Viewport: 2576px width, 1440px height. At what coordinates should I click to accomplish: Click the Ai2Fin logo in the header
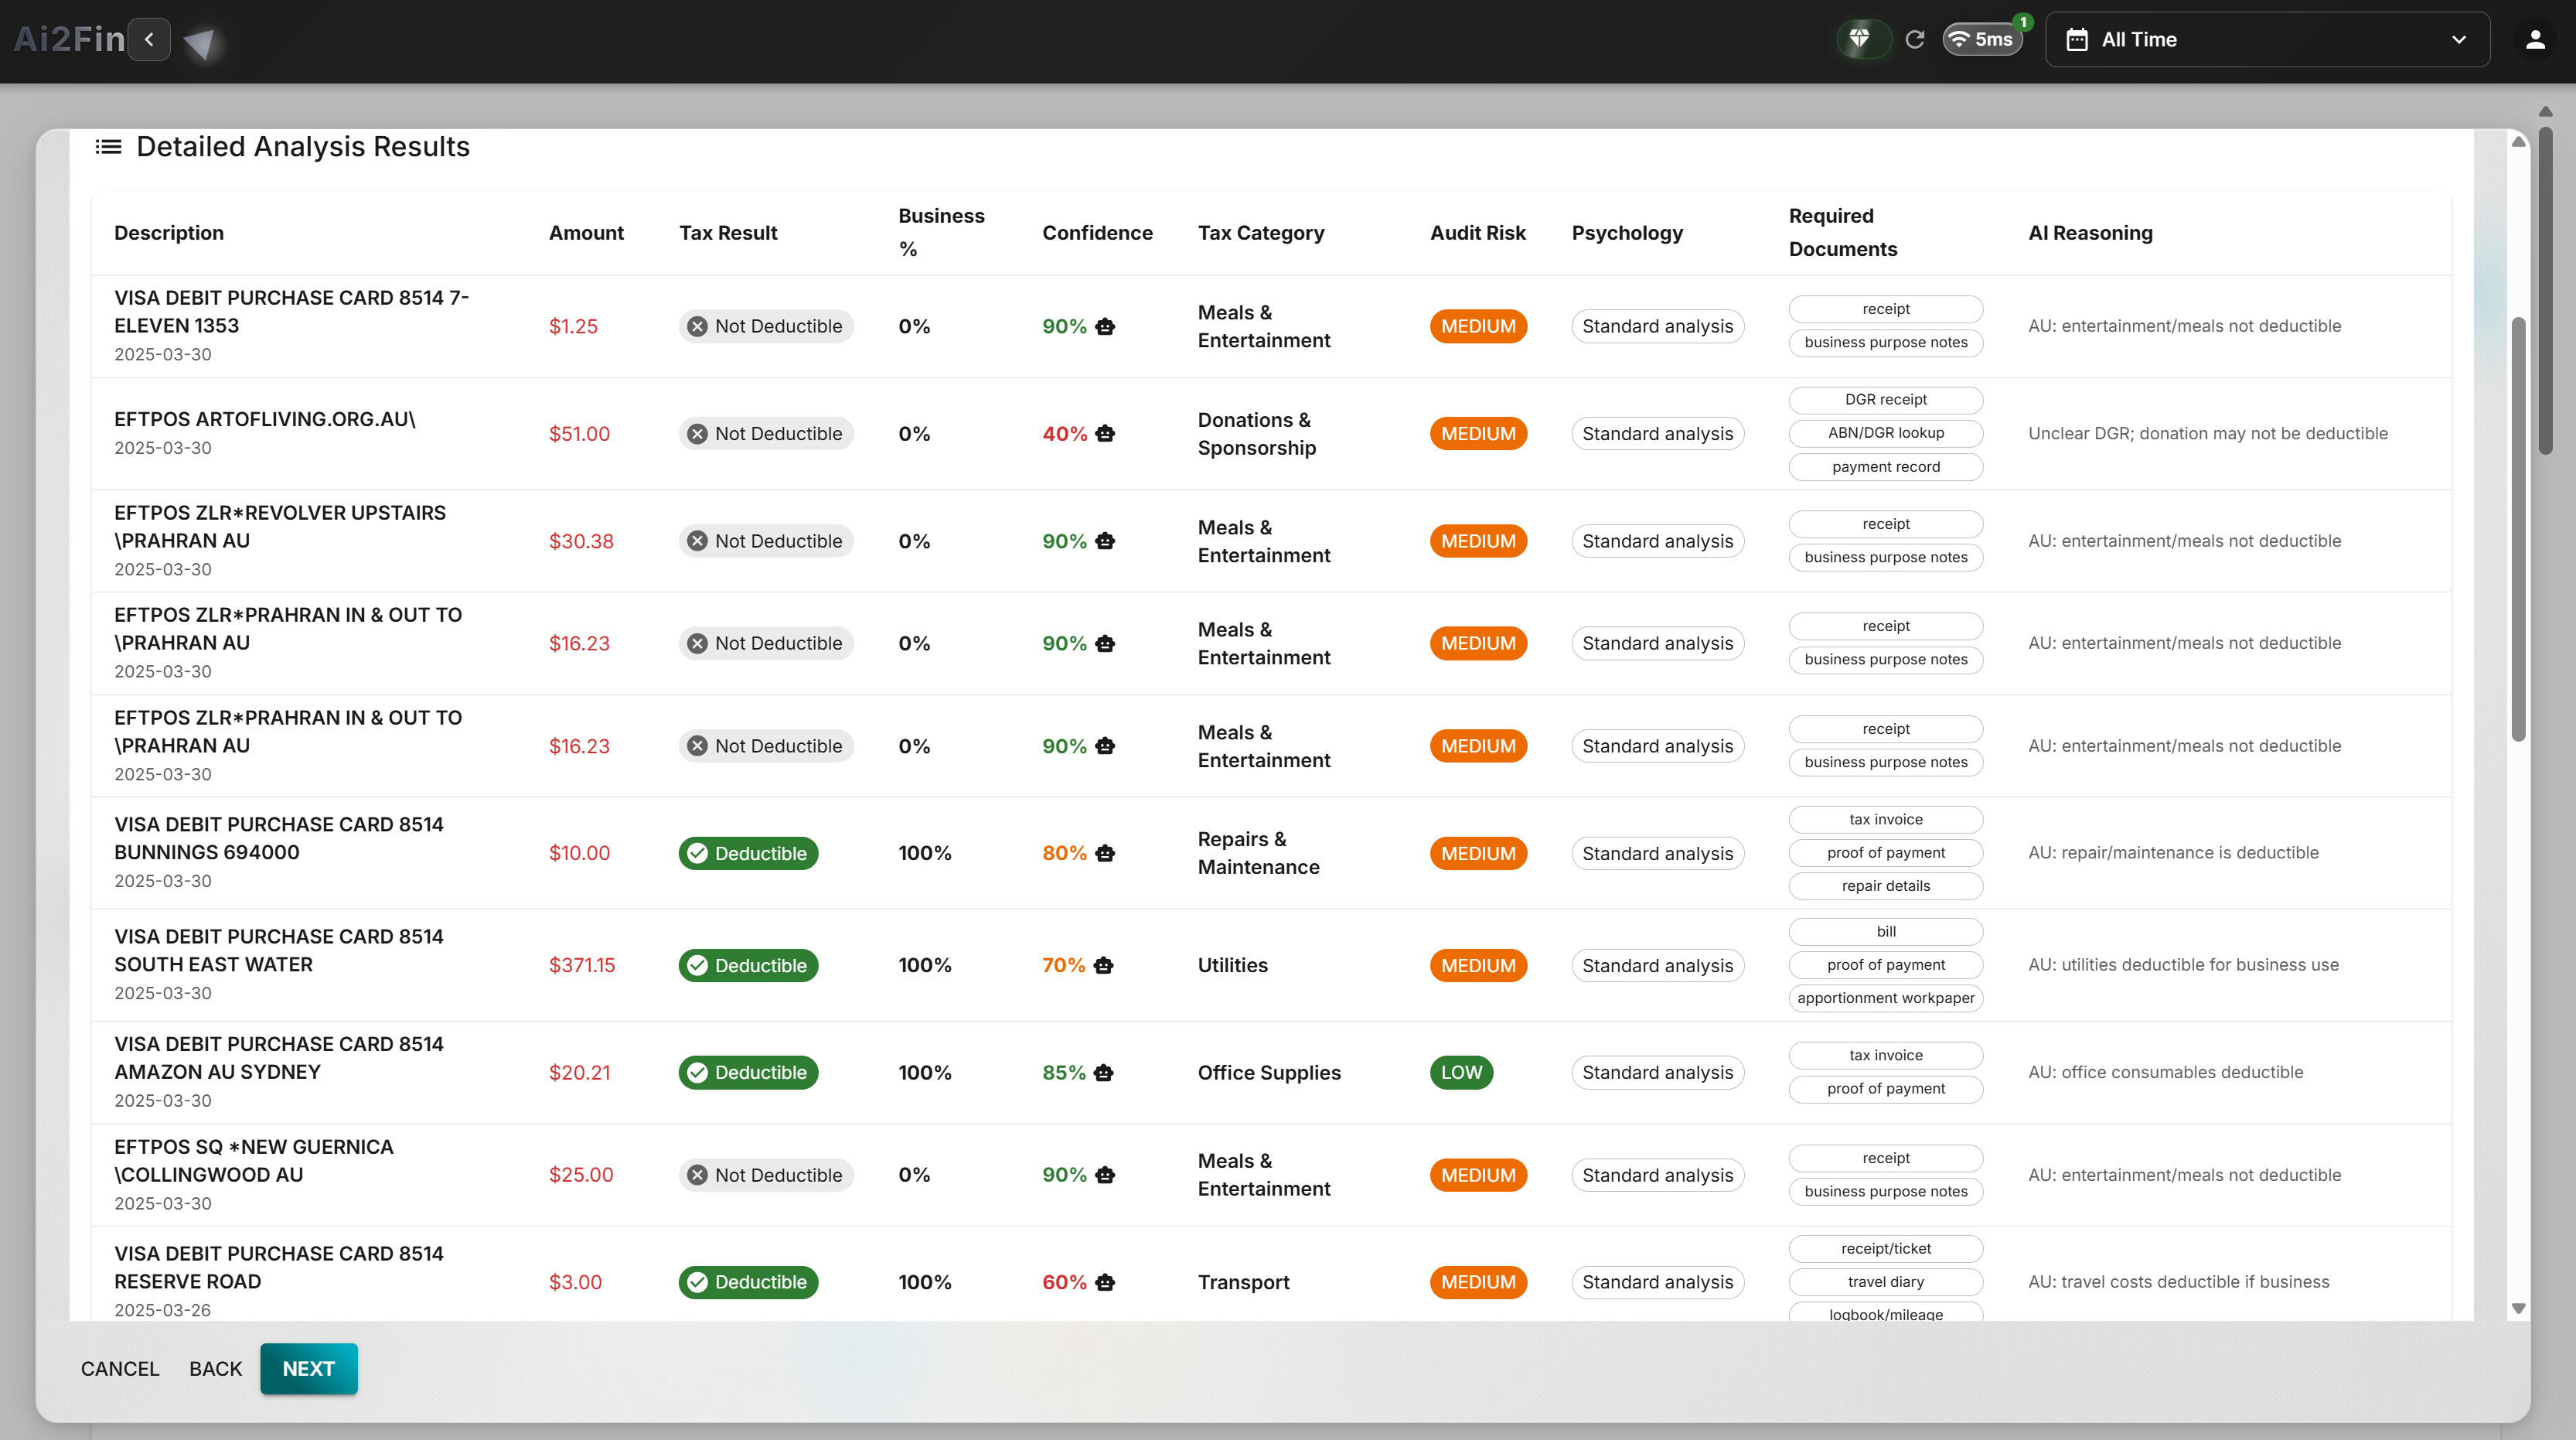67,39
